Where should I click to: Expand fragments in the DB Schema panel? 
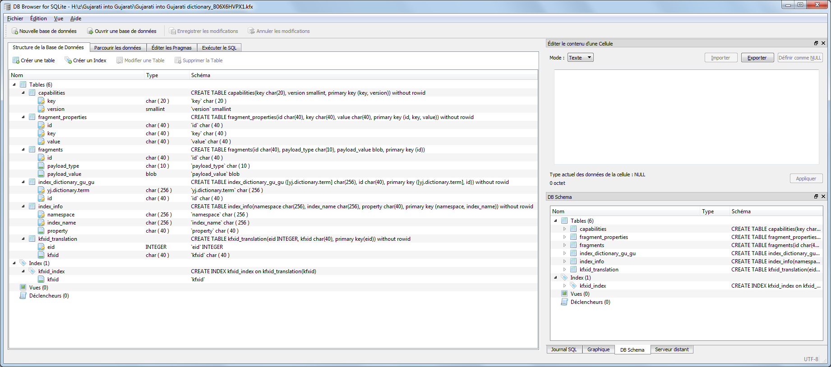click(564, 245)
